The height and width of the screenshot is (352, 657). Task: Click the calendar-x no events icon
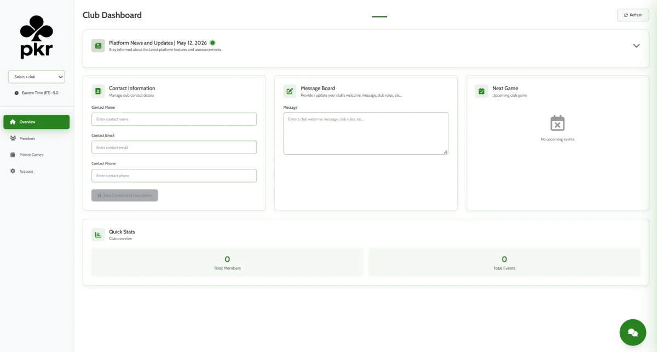[557, 123]
